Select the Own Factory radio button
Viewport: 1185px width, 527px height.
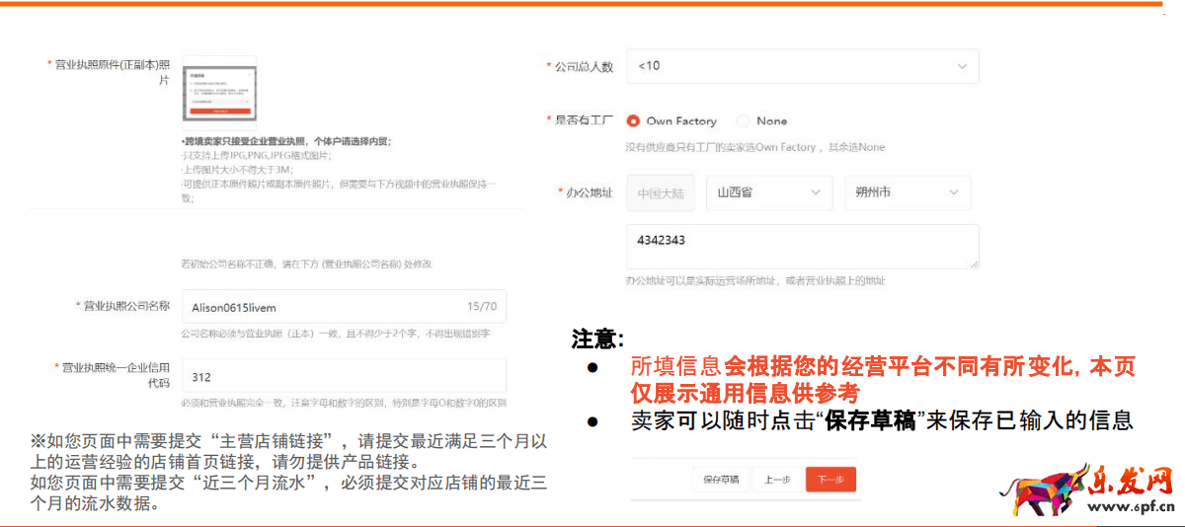[x=634, y=121]
